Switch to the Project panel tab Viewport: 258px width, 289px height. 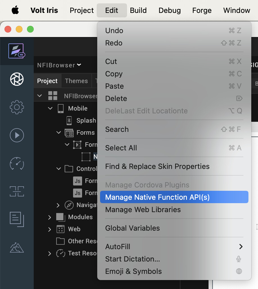[x=47, y=81]
